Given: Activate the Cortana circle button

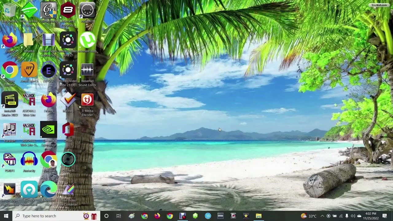Looking at the screenshot, I should pyautogui.click(x=106, y=216).
